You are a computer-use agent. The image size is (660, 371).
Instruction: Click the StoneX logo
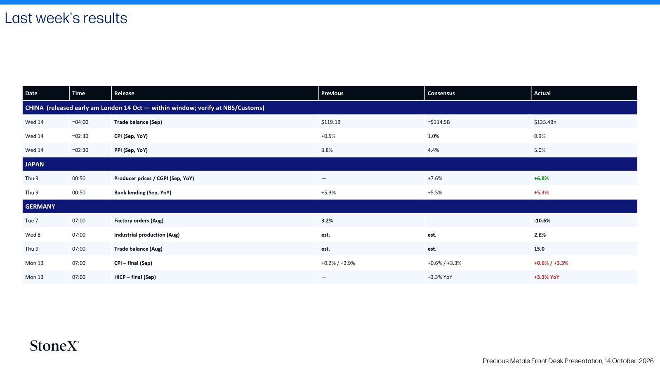pyautogui.click(x=54, y=345)
